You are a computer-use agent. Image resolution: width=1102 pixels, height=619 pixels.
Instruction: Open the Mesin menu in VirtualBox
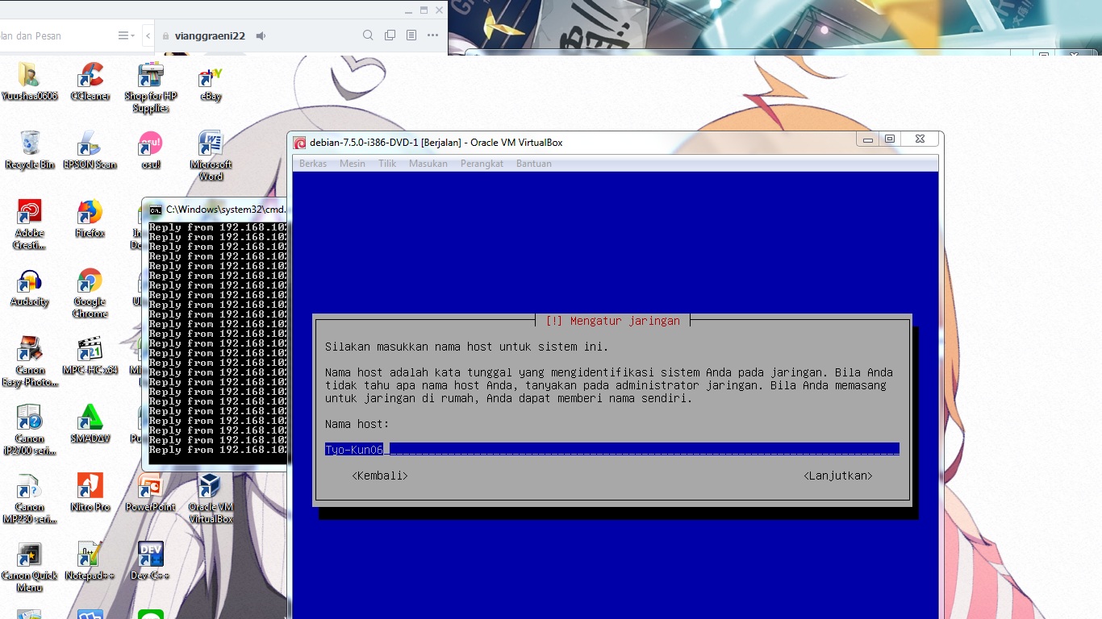tap(353, 164)
